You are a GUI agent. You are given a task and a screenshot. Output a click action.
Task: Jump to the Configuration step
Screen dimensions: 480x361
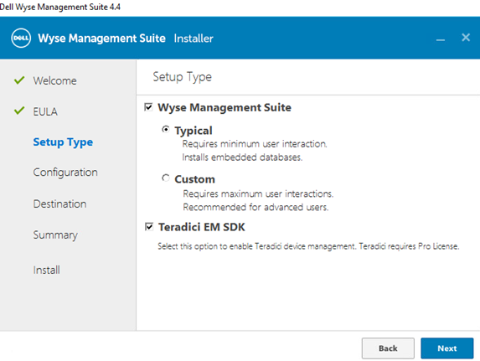65,173
